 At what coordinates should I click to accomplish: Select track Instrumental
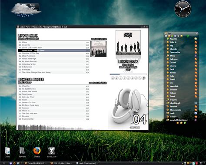click(54, 119)
